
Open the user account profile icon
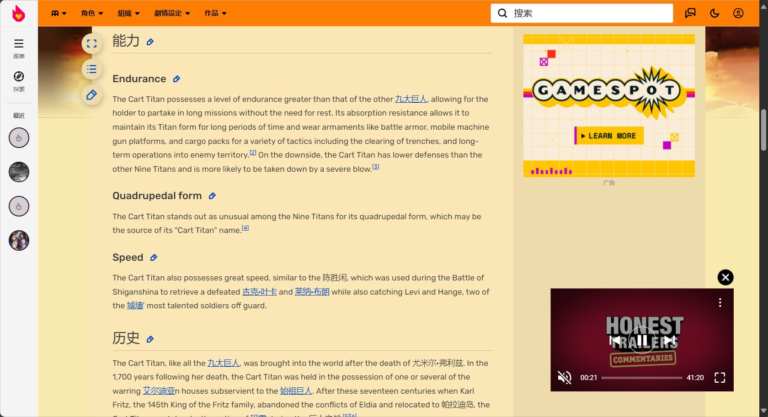tap(738, 13)
